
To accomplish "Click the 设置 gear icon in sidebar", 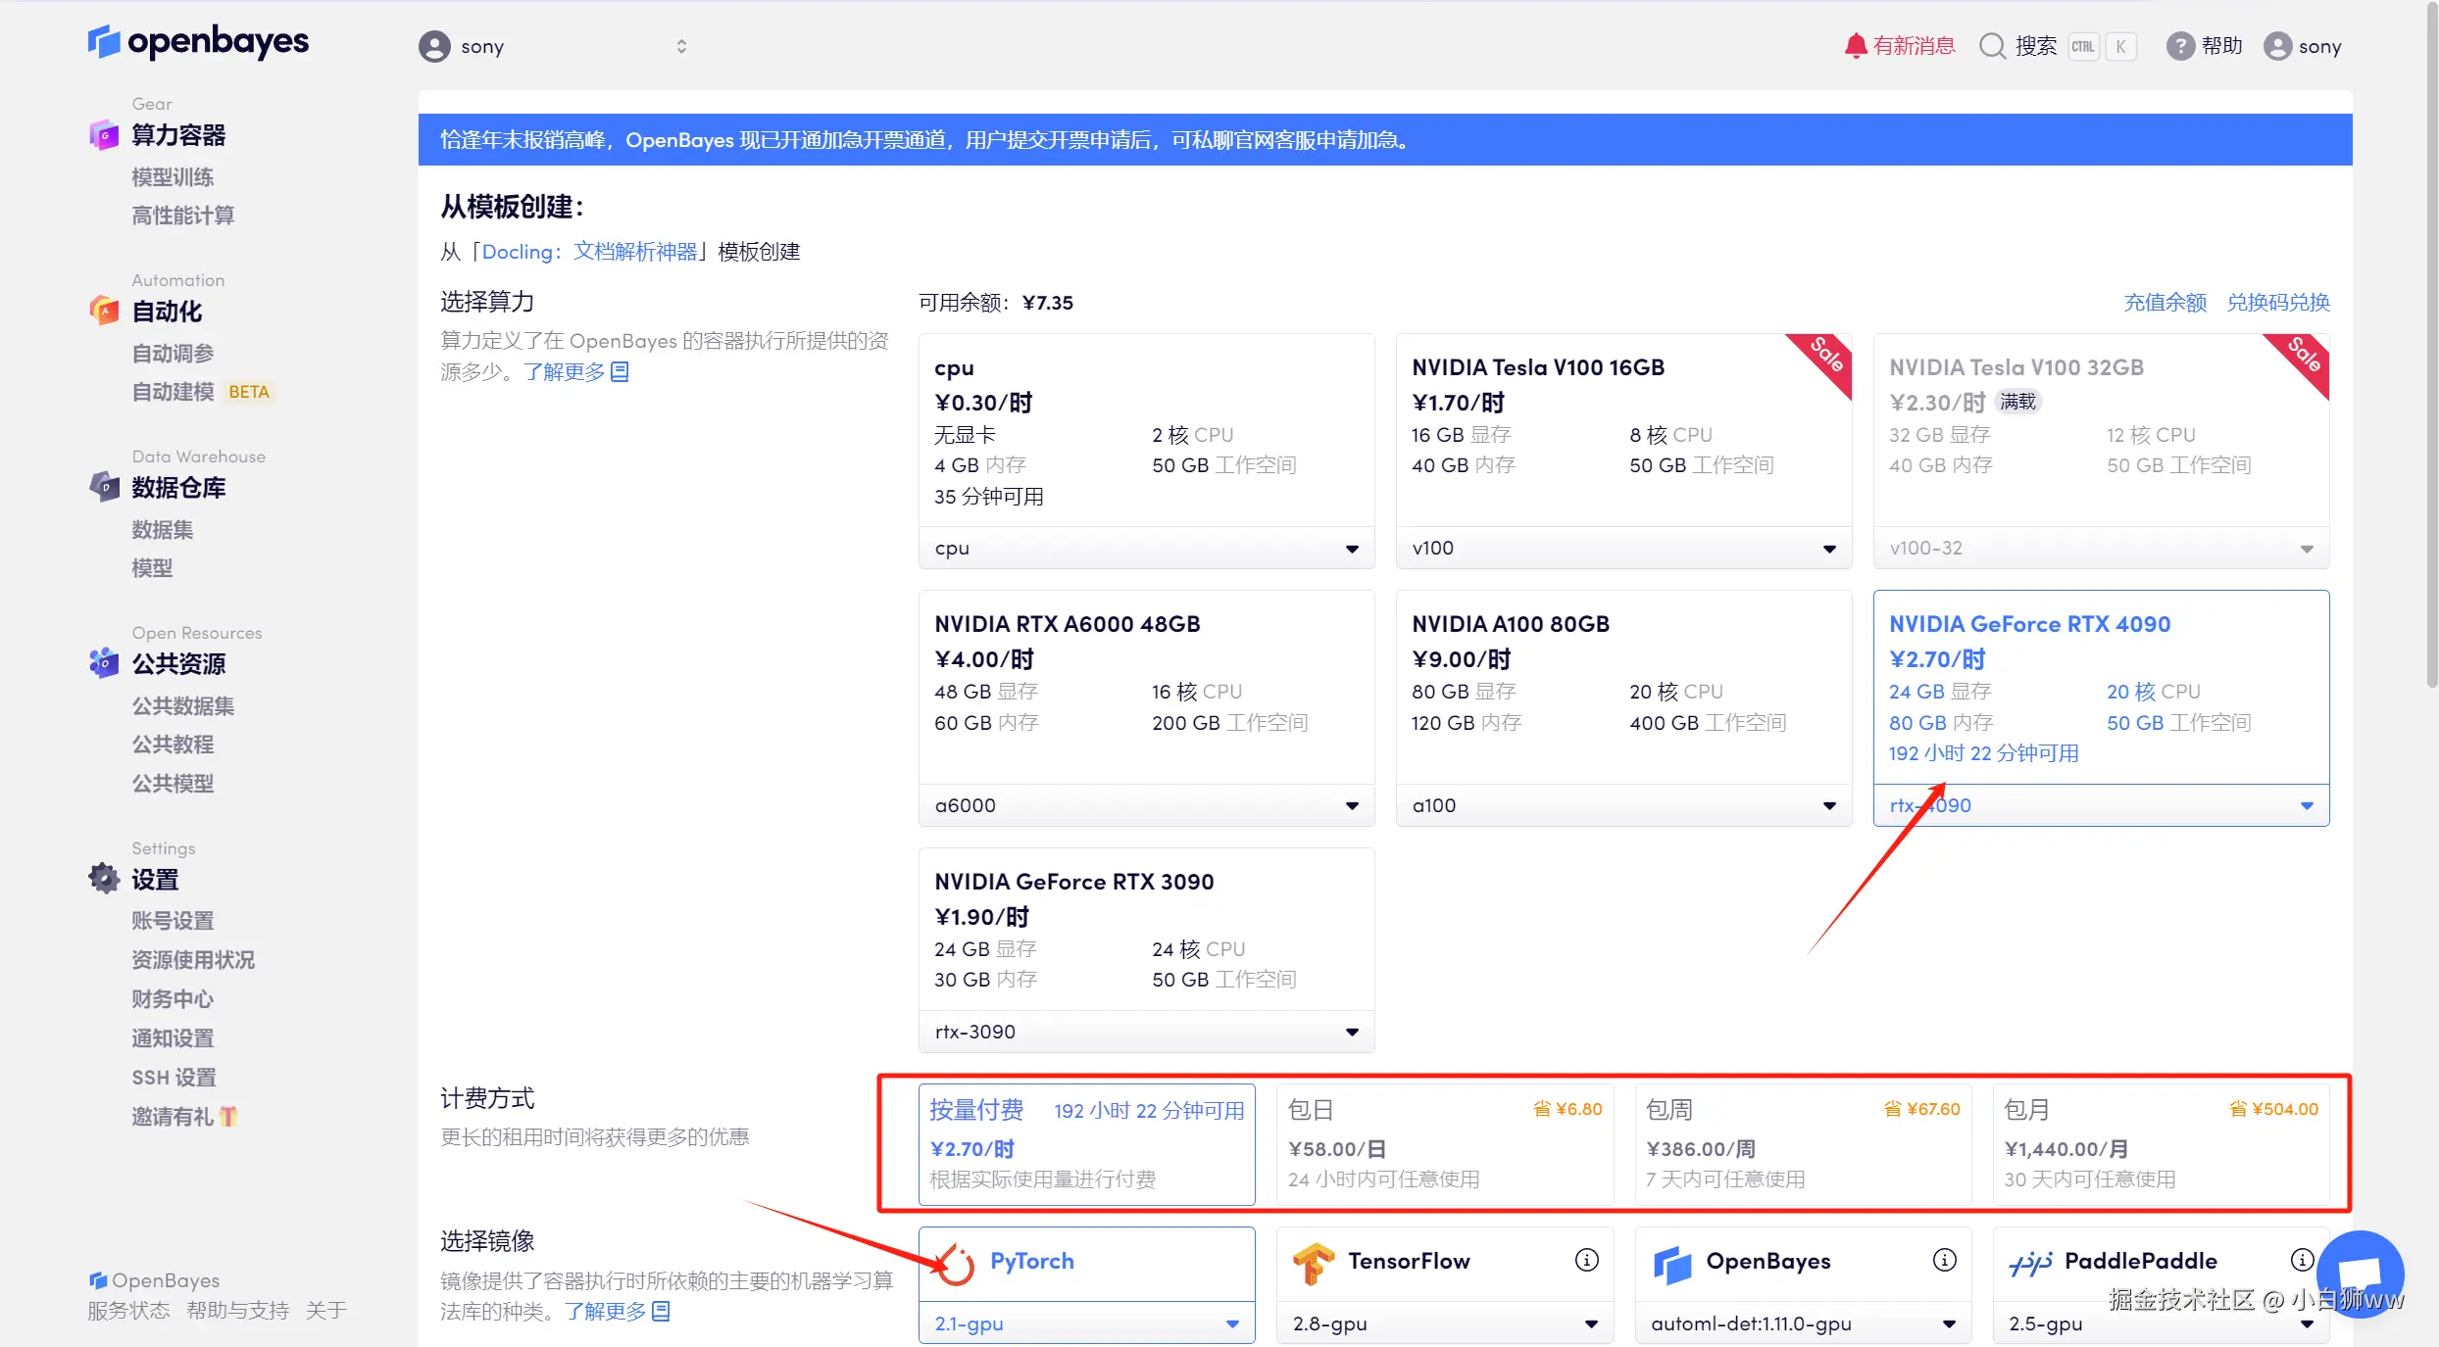I will pos(104,879).
